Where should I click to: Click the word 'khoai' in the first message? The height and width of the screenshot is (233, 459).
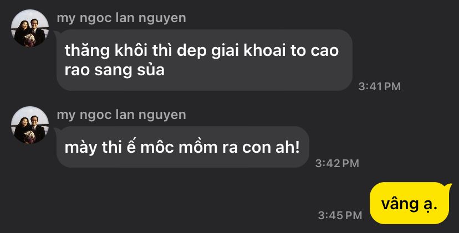[x=264, y=50]
